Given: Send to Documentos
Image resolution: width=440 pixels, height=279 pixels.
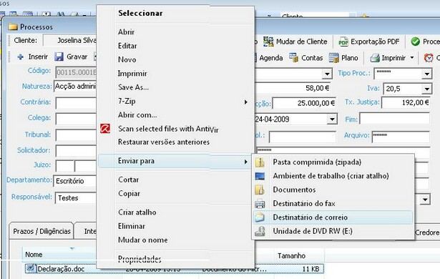Looking at the screenshot, I should (x=294, y=190).
